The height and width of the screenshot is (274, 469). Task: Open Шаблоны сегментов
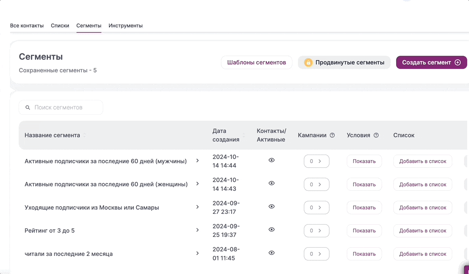click(x=257, y=62)
